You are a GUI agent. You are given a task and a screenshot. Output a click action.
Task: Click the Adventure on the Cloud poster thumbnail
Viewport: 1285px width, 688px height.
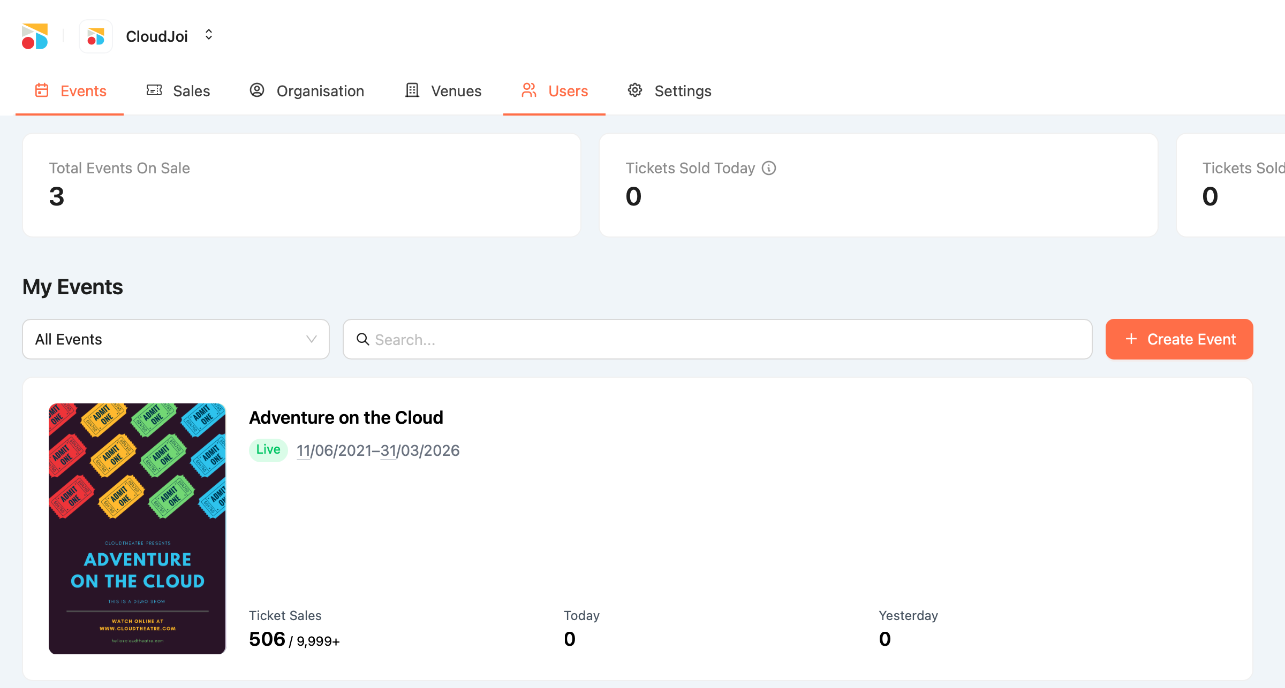tap(137, 529)
